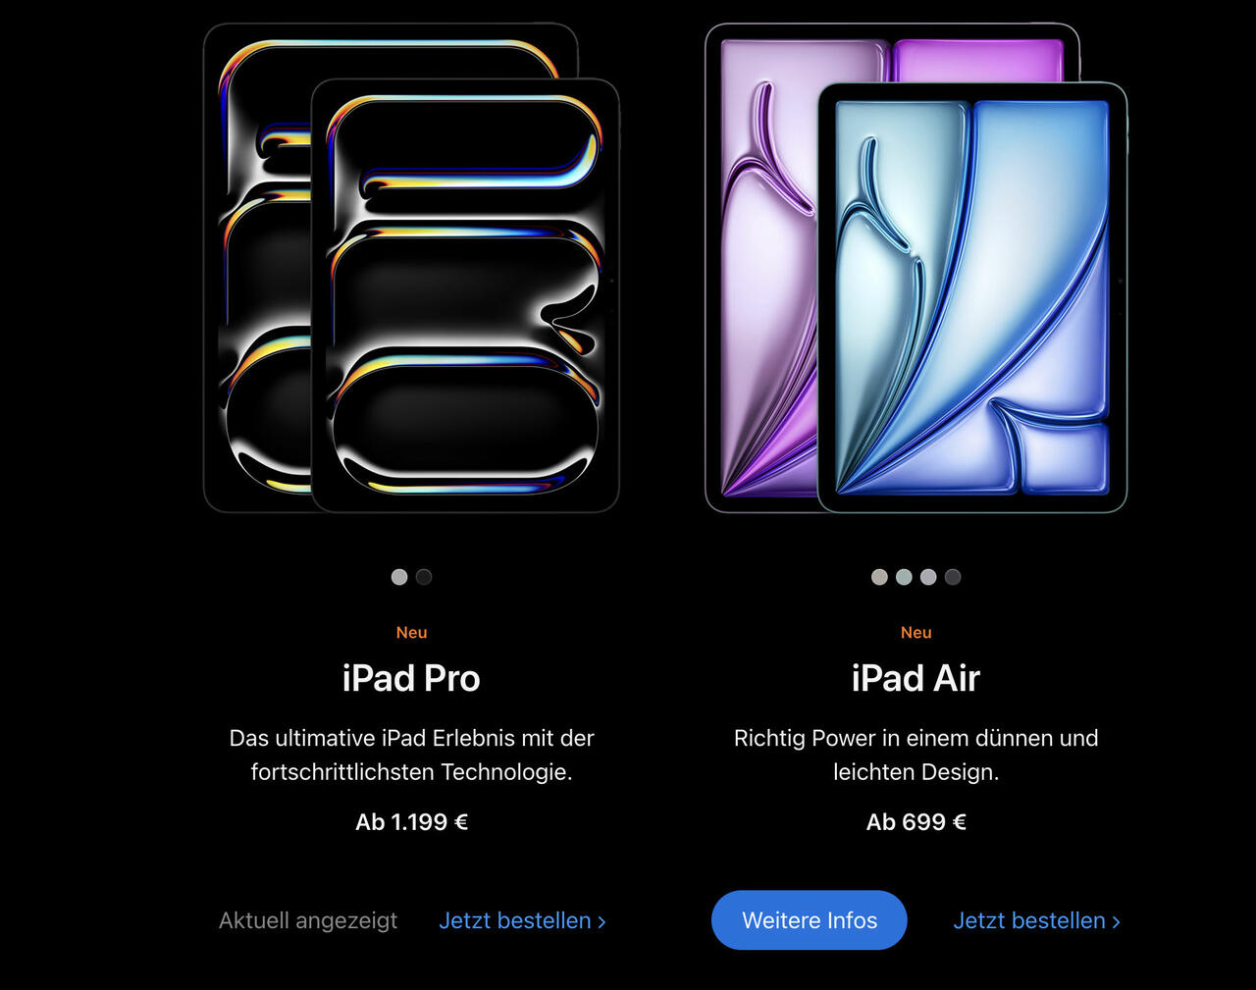Select the second pale blue iPad Air dot

click(904, 577)
